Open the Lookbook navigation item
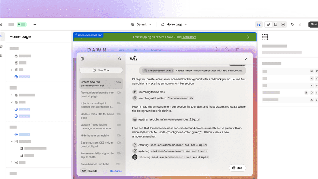 point(157,50)
